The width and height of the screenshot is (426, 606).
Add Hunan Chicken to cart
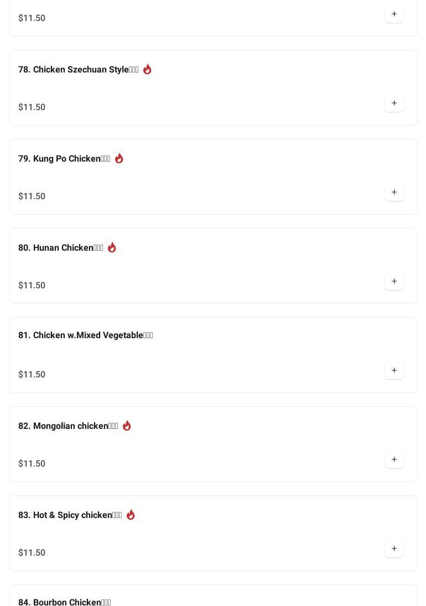pos(394,282)
